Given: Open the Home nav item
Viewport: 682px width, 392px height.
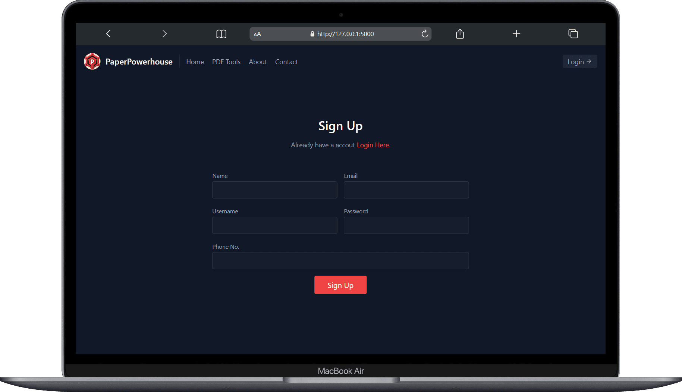Looking at the screenshot, I should click(x=195, y=62).
